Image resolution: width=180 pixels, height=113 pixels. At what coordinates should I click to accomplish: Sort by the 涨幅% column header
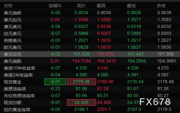point(55,6)
